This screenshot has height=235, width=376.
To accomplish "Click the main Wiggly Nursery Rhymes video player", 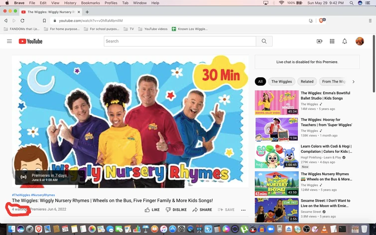I will click(x=130, y=121).
